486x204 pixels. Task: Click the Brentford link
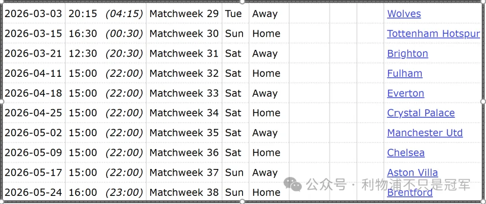click(x=409, y=193)
